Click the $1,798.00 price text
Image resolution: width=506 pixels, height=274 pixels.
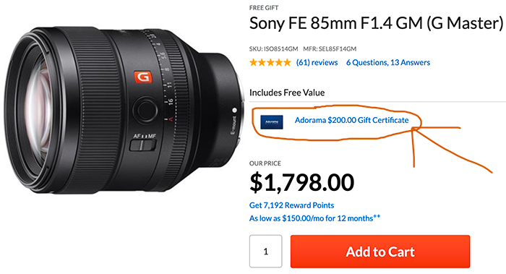pos(301,183)
